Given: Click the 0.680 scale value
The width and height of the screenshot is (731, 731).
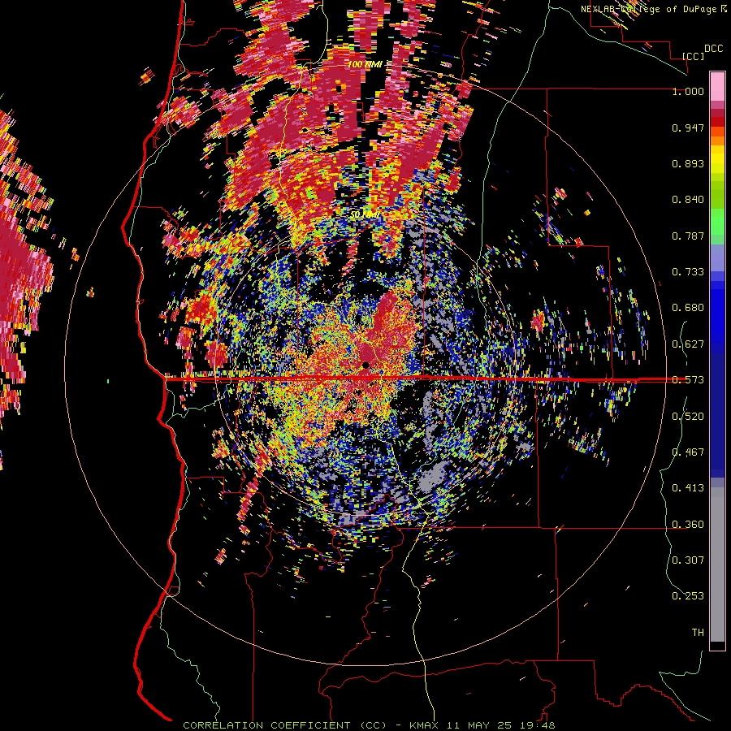Looking at the screenshot, I should coord(688,308).
